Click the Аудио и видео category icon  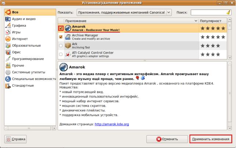8,19
